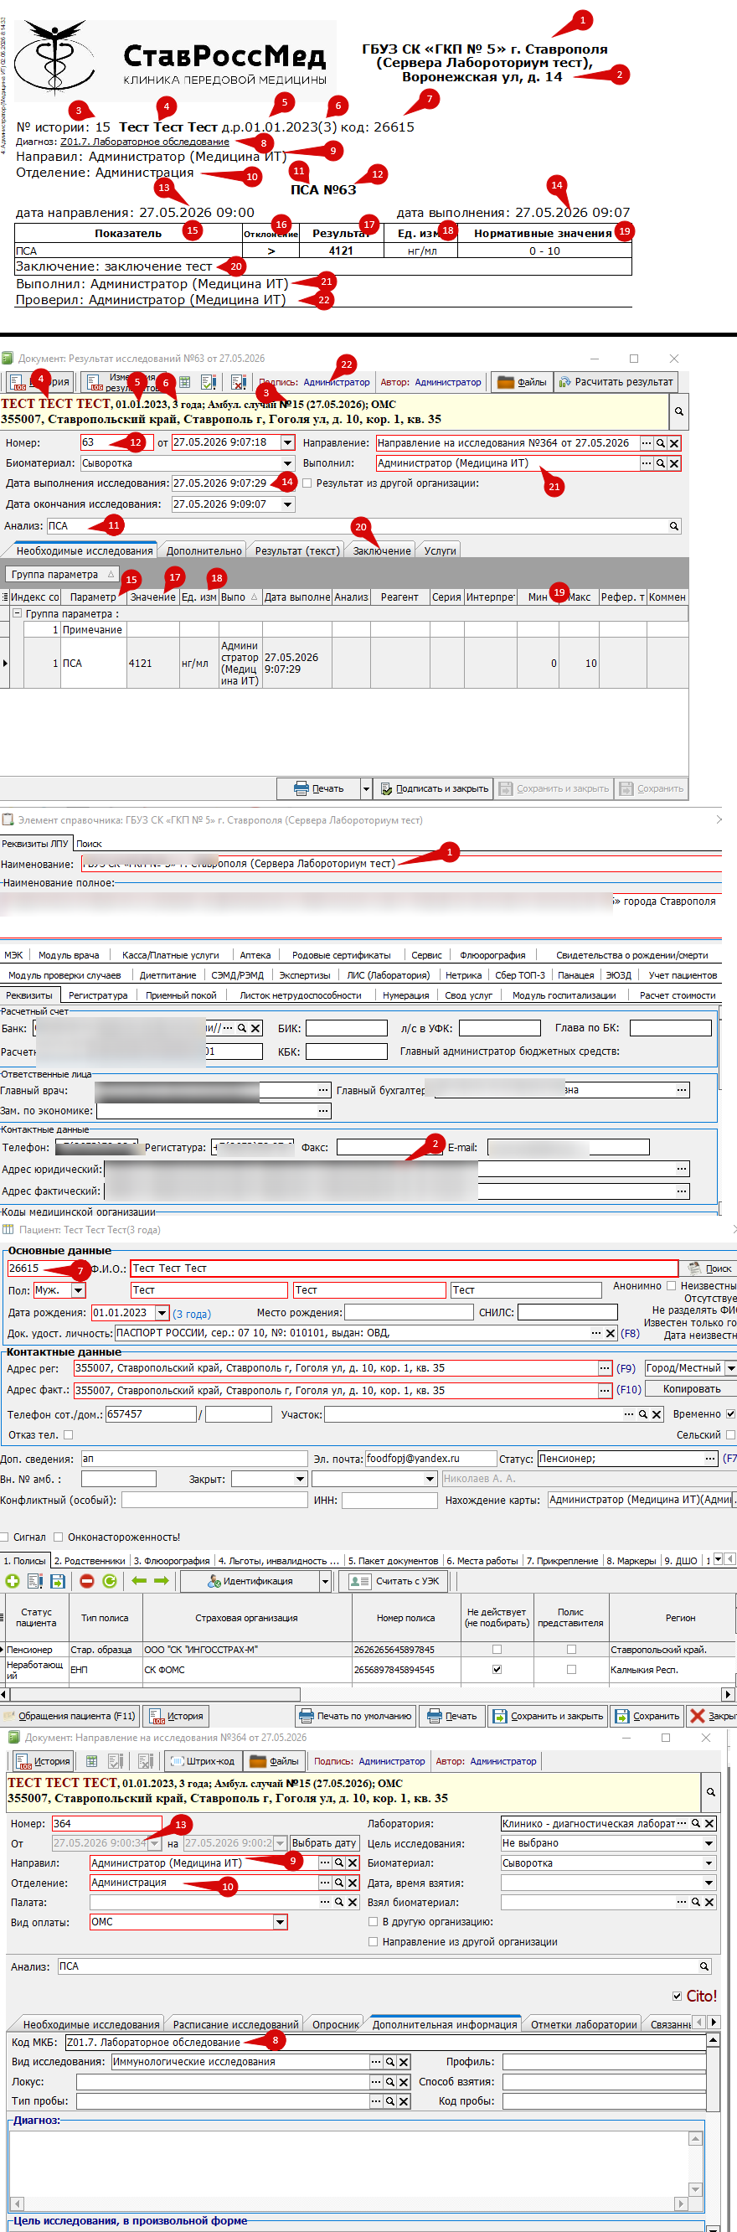Toggle the Анонимно checkbox in the patient card
The height and width of the screenshot is (2232, 737).
[x=671, y=1286]
